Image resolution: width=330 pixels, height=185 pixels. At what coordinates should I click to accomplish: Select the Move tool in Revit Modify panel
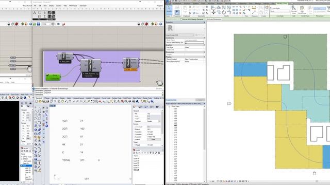pos(213,12)
